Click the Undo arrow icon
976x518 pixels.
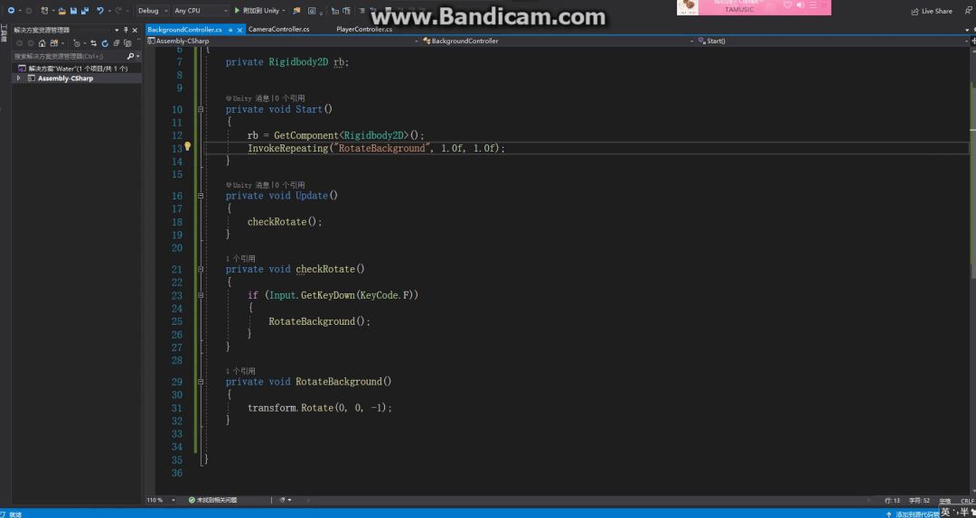tap(100, 11)
